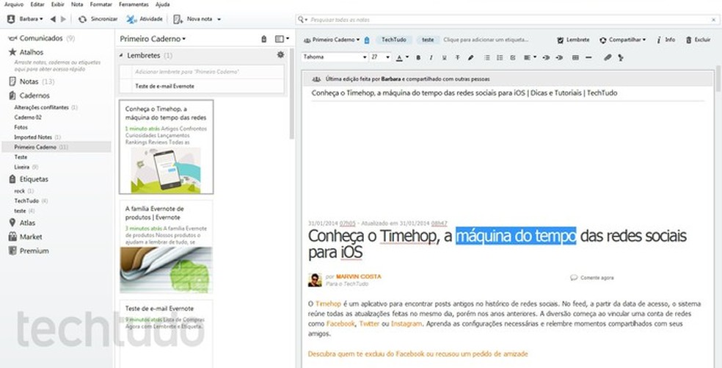Image resolution: width=722 pixels, height=368 pixels.
Task: Click the Sincronizar sync icon
Action: pyautogui.click(x=82, y=19)
